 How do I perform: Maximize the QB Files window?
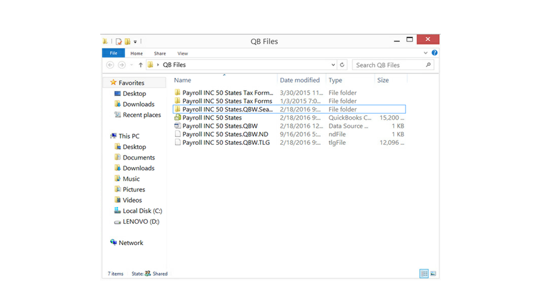(409, 40)
